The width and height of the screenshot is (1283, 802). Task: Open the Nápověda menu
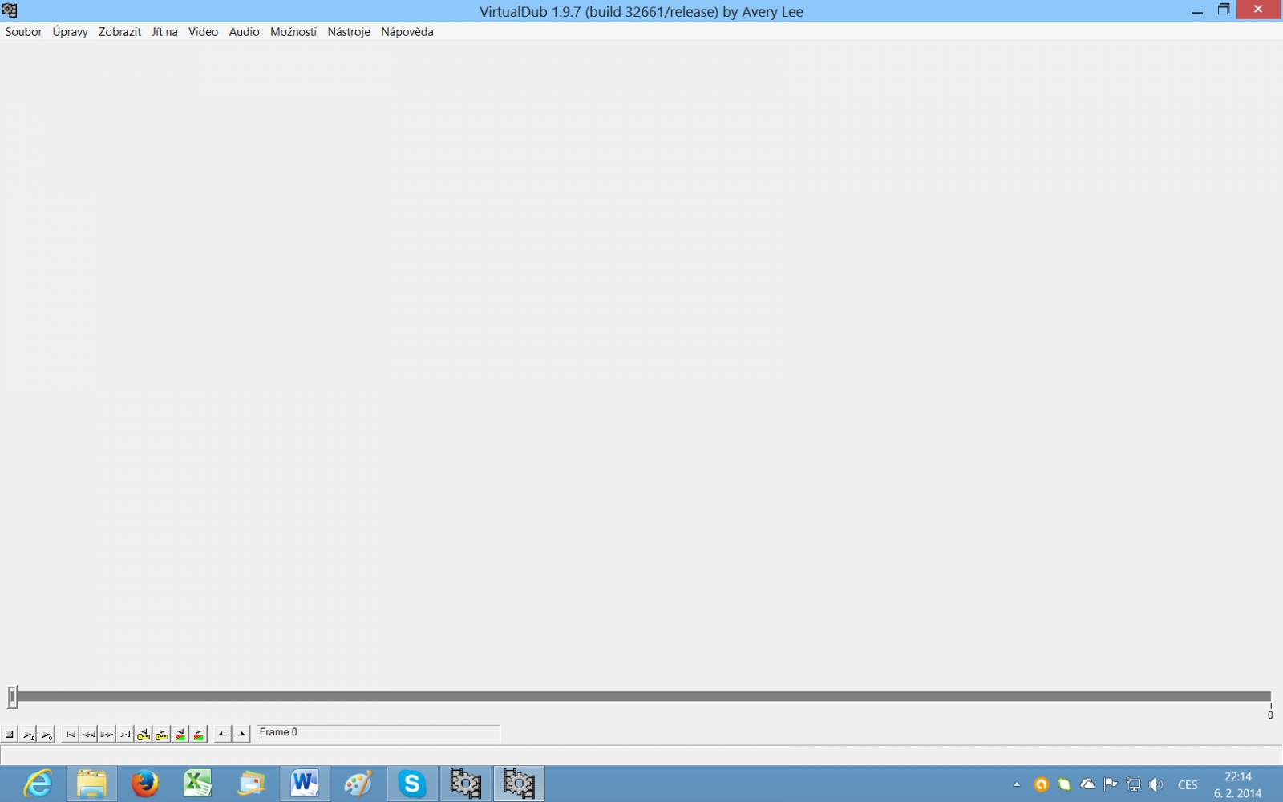coord(407,32)
